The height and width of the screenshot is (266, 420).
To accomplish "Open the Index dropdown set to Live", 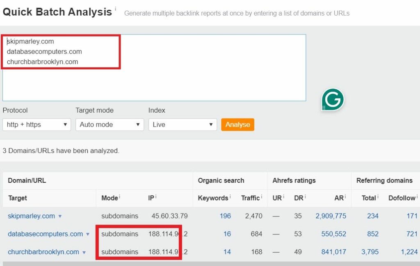I will pyautogui.click(x=183, y=125).
